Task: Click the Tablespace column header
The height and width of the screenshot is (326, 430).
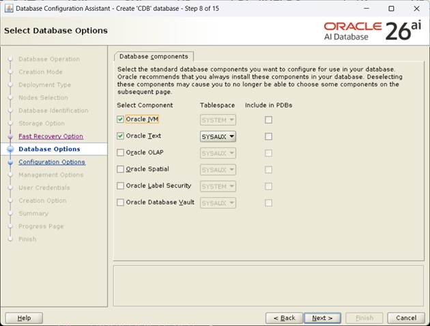Action: click(x=218, y=105)
